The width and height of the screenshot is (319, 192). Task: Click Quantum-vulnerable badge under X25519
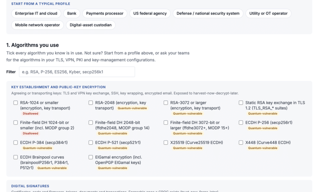[188, 148]
